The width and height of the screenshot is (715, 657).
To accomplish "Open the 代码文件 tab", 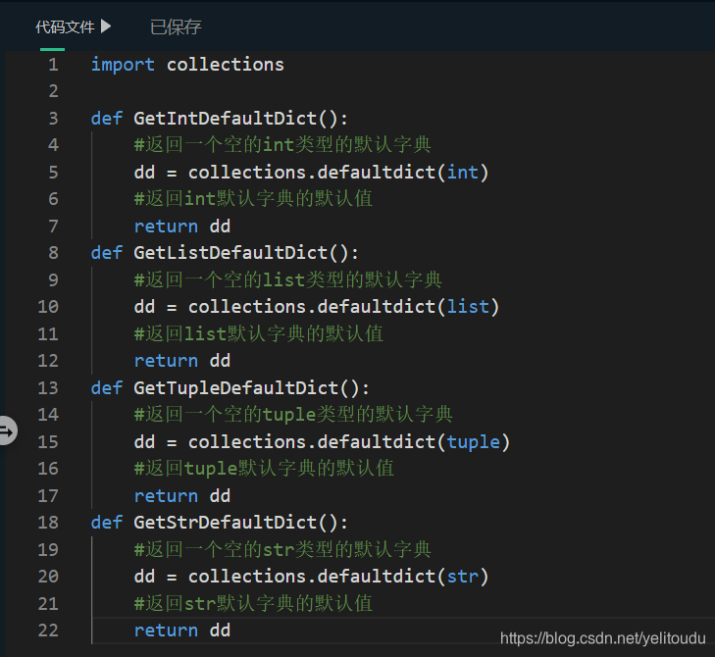I will (65, 26).
